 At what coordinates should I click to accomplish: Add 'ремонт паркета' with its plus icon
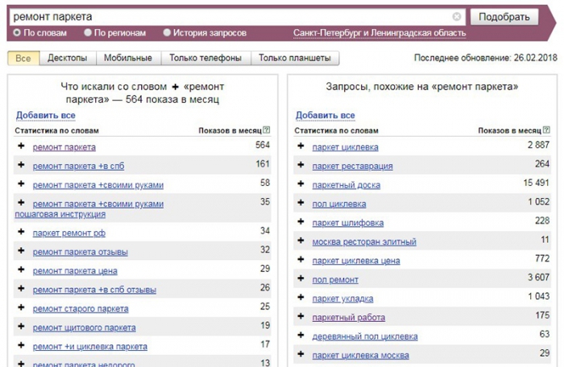[x=21, y=146]
